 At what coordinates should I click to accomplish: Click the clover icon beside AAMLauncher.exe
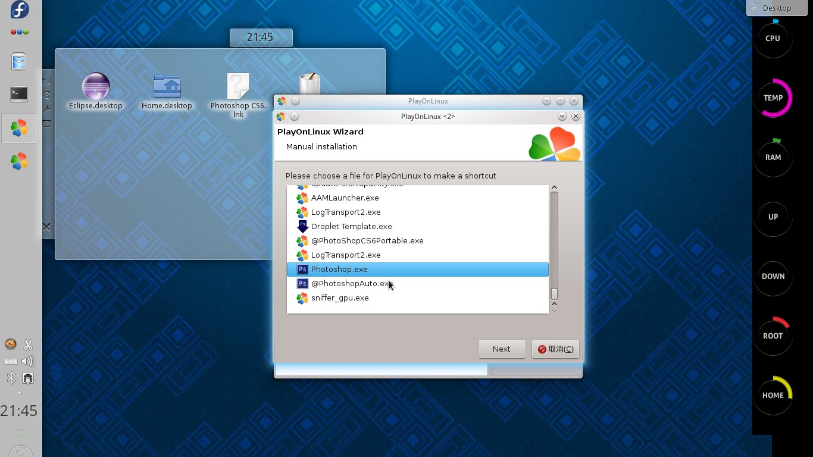[302, 198]
